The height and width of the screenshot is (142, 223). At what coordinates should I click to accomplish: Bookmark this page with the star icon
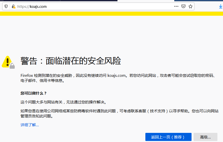point(190,6)
